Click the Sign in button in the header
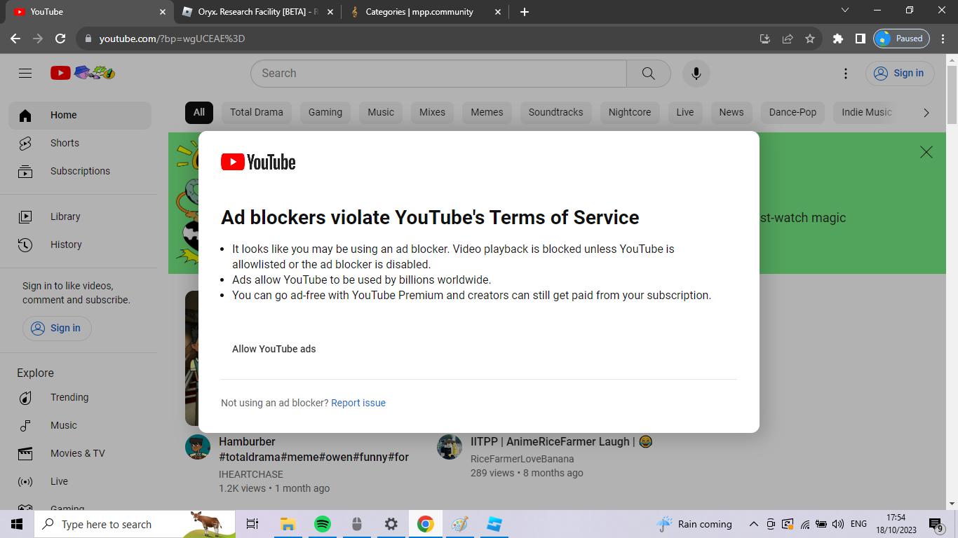The width and height of the screenshot is (958, 538). (900, 73)
